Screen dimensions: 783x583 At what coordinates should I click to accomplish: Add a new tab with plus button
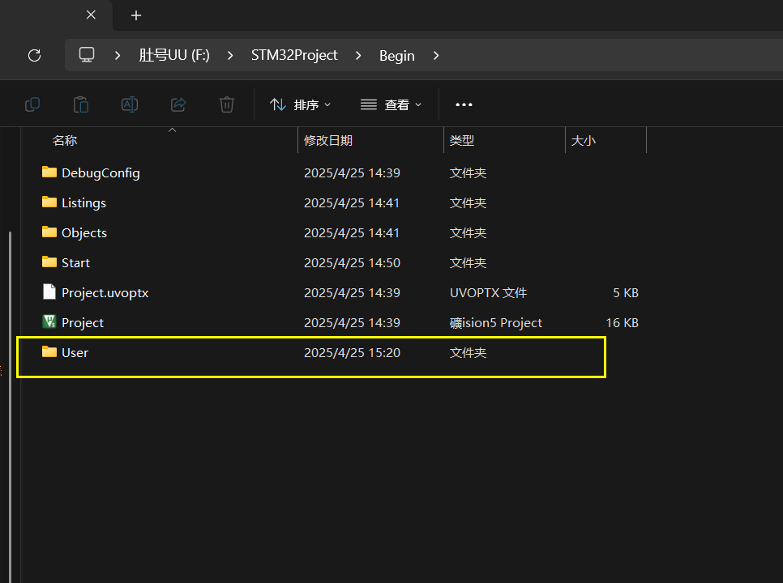(x=136, y=16)
